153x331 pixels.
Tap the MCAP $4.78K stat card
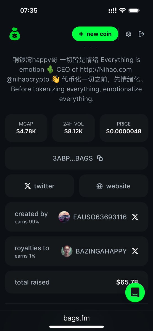(x=26, y=128)
